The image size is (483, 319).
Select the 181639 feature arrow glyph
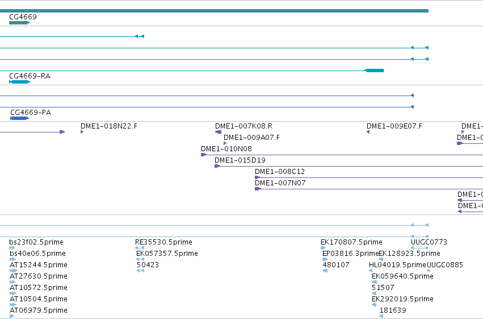[x=381, y=316]
